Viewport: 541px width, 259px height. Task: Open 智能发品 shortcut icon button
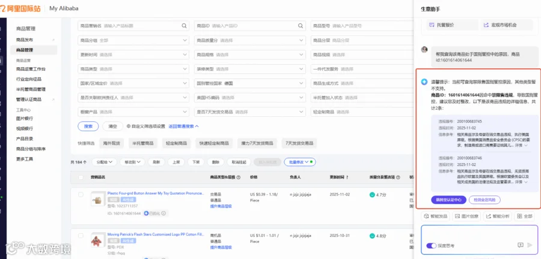[x=435, y=216]
